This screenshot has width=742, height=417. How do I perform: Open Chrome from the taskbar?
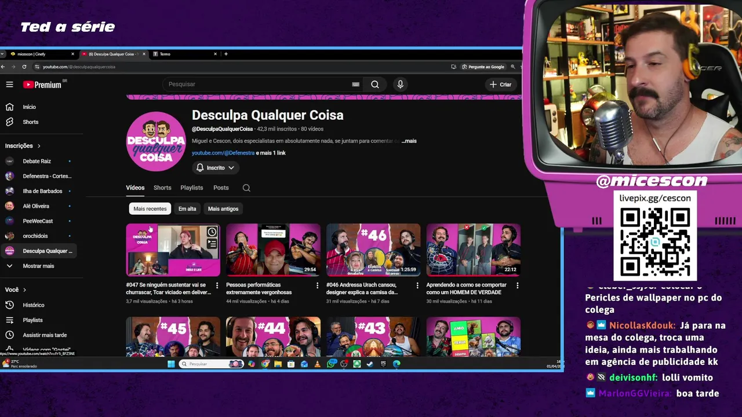tap(265, 364)
